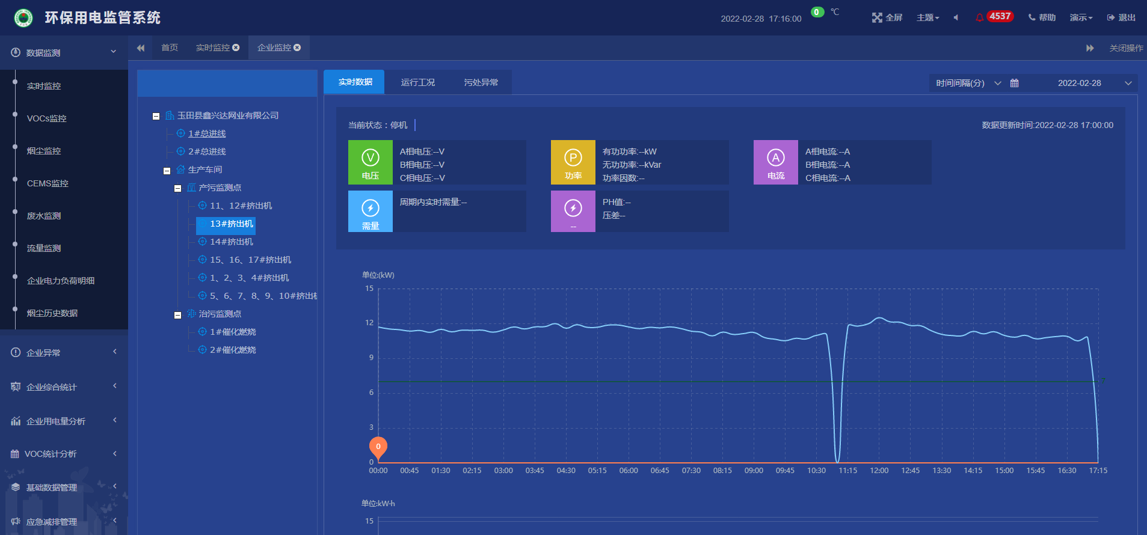Screen dimensions: 1147x535
Task: Switch to the 运行工况 tab
Action: (417, 82)
